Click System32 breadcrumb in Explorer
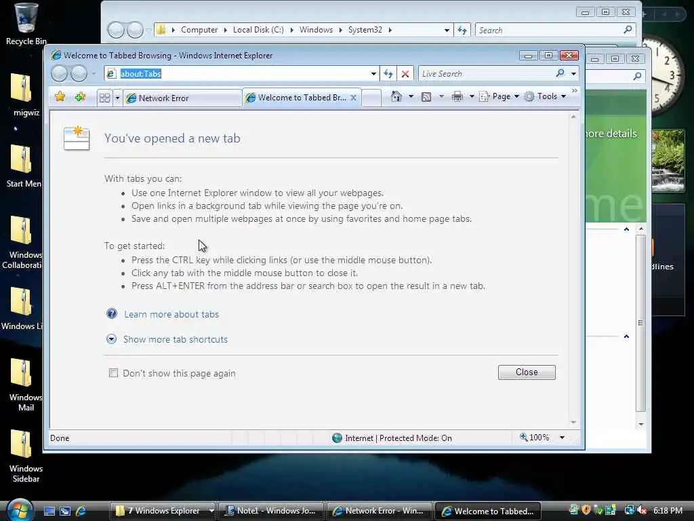Image resolution: width=694 pixels, height=521 pixels. tap(365, 30)
